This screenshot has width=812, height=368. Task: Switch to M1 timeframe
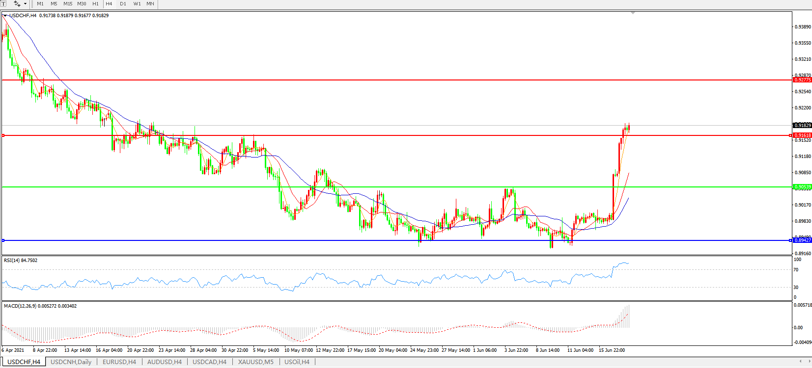point(40,4)
